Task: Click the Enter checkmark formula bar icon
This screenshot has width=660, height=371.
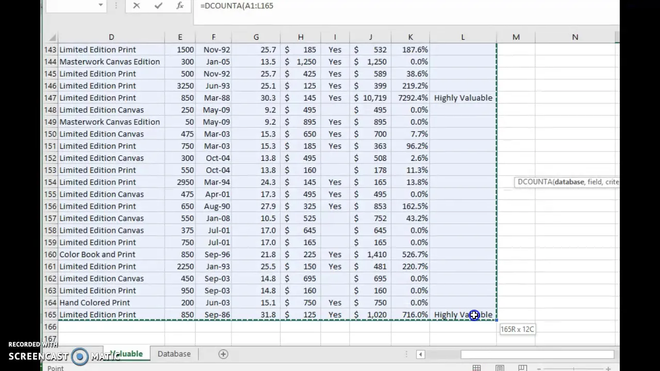Action: tap(158, 6)
